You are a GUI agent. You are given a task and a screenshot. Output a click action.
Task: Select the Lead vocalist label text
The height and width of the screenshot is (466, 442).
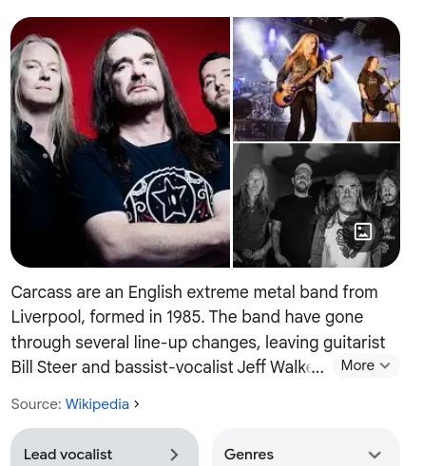pos(67,455)
